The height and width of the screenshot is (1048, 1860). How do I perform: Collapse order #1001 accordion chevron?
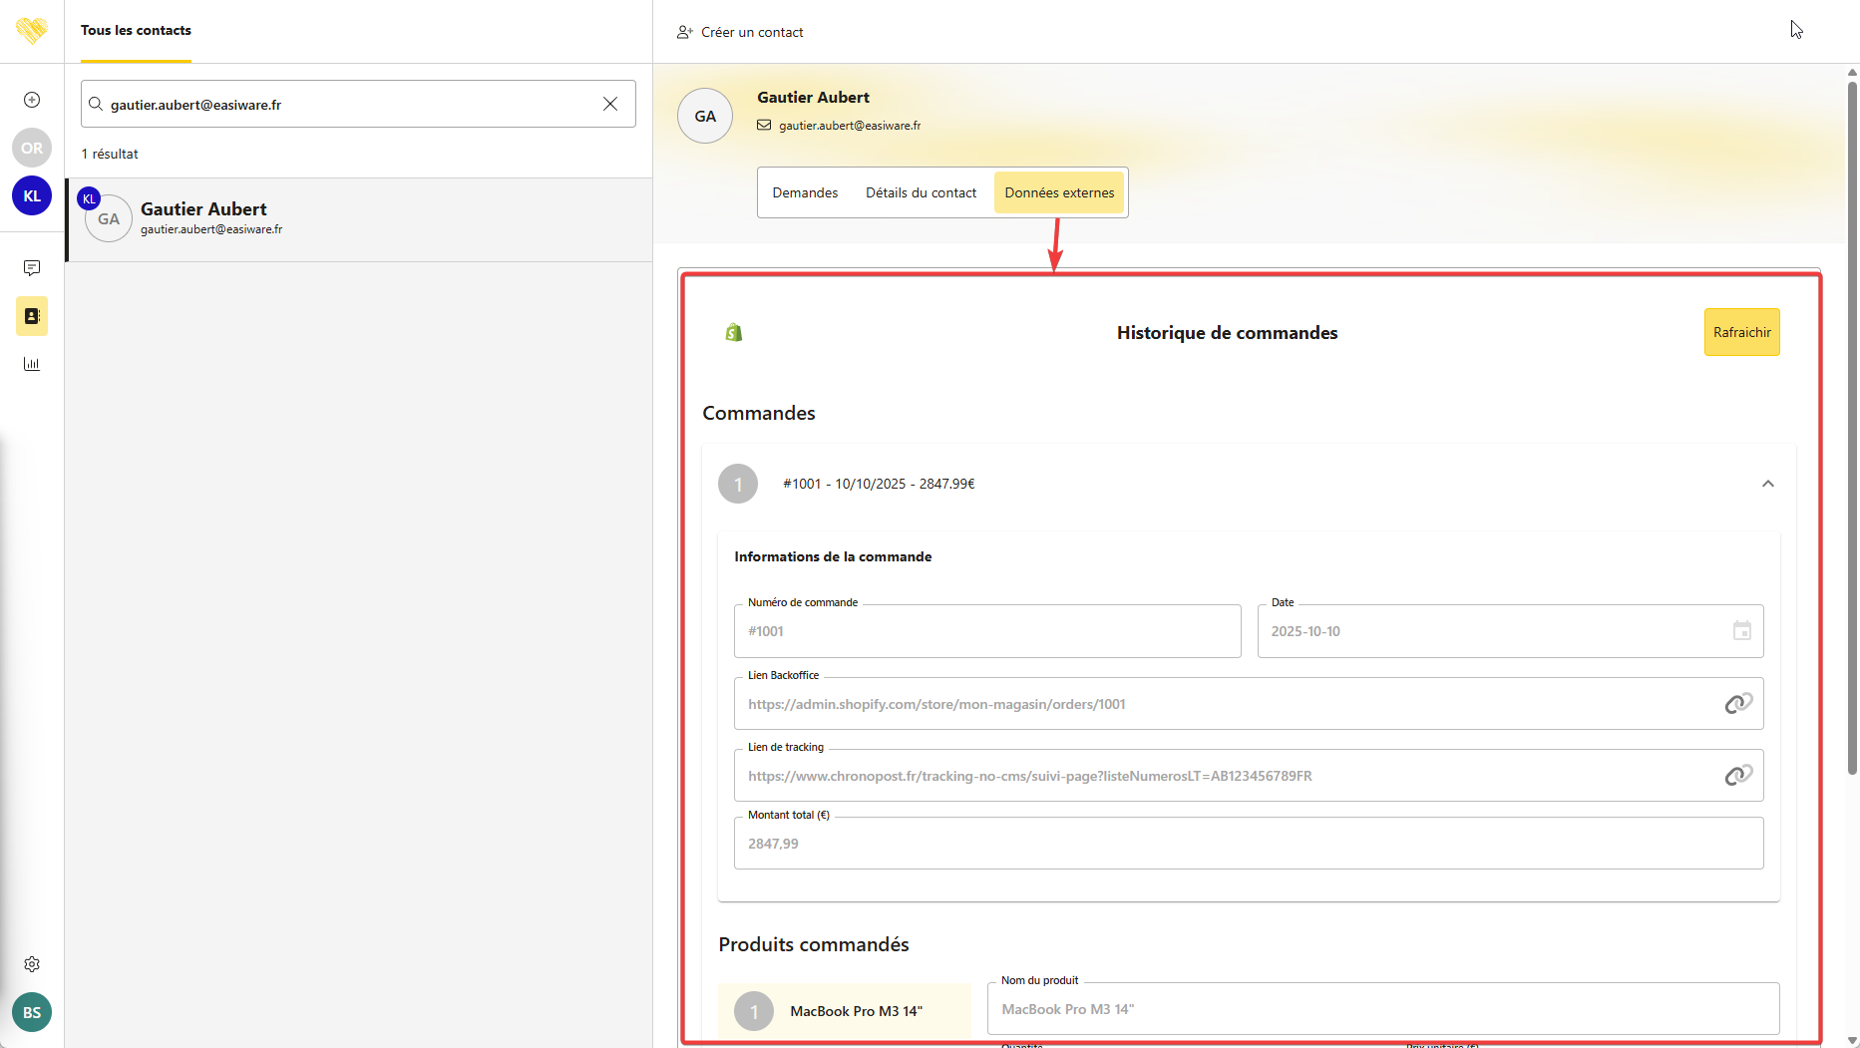point(1767,484)
